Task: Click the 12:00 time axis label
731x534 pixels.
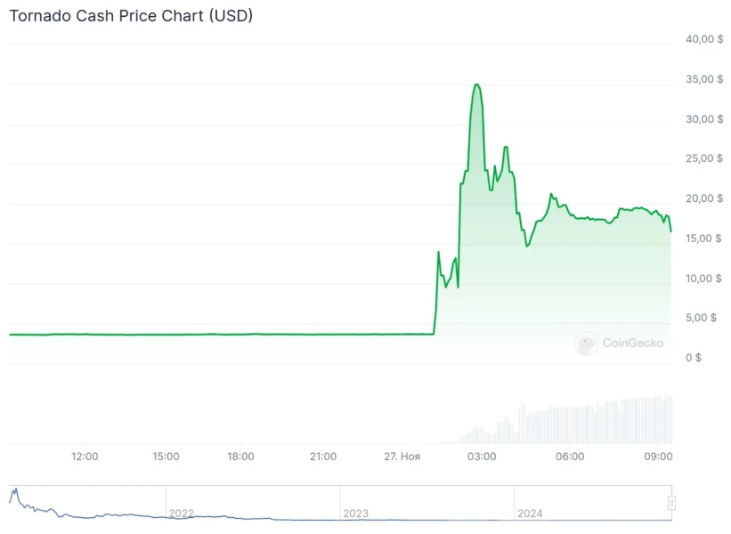Action: click(x=85, y=457)
